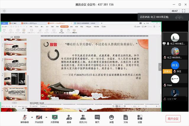Open 成员(39) members list
This screenshot has height=126, width=189.
point(83,119)
